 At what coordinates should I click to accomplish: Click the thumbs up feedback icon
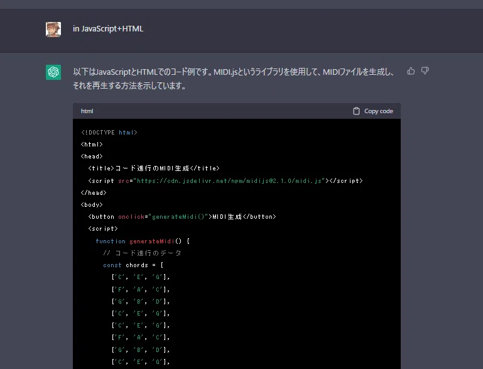click(411, 71)
